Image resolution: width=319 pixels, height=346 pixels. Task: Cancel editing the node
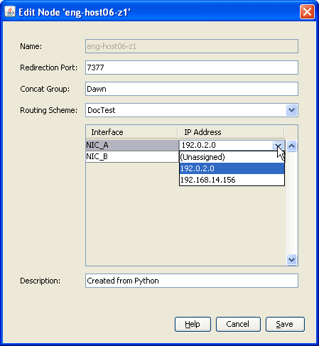[238, 324]
